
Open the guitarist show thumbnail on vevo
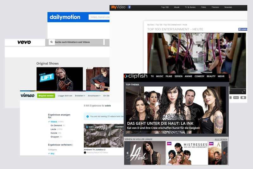coord(98,79)
